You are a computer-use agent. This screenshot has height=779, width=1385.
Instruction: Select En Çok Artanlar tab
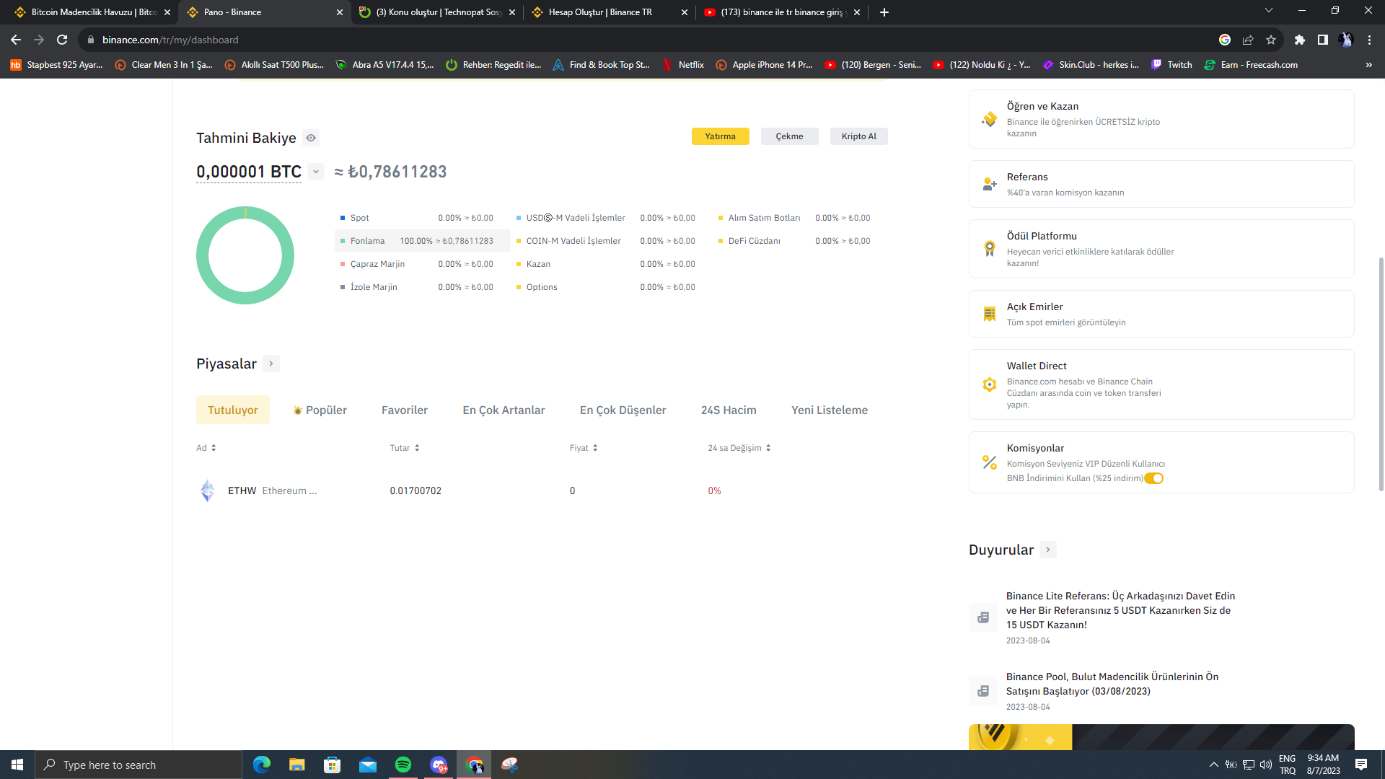click(x=504, y=410)
